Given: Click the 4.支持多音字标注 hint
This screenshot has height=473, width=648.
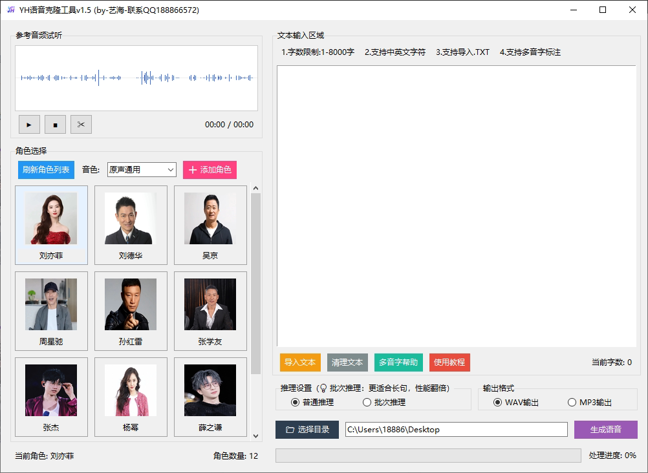Looking at the screenshot, I should pyautogui.click(x=530, y=52).
